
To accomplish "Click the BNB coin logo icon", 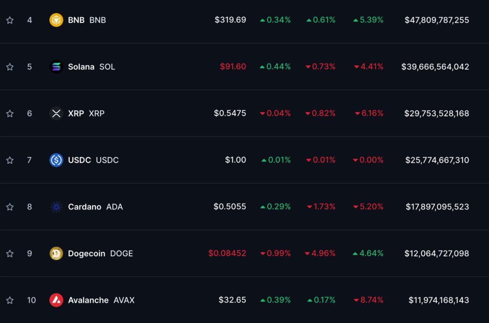I will coord(56,20).
